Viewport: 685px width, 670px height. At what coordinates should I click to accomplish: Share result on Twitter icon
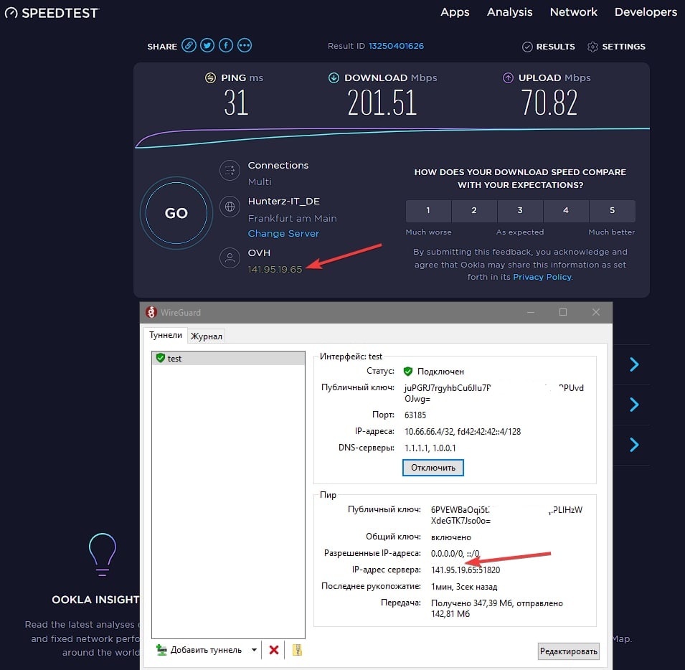point(207,45)
